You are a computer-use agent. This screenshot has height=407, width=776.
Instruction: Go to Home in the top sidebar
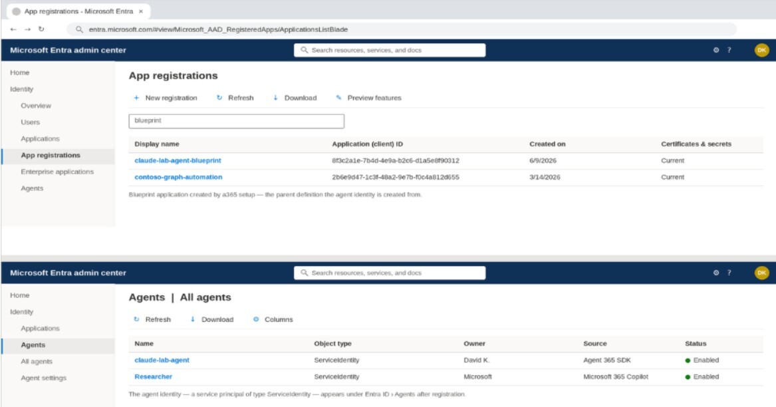tap(20, 72)
